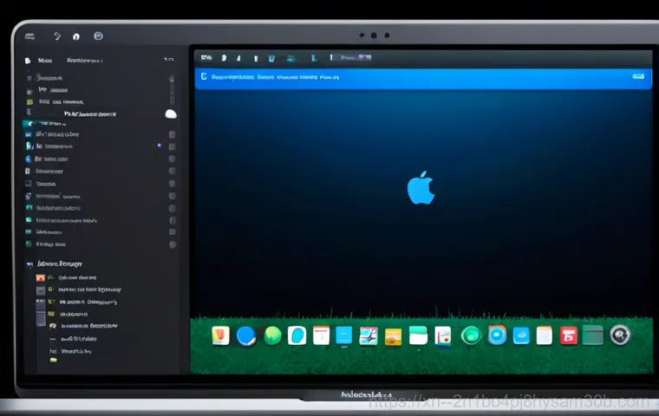This screenshot has width=659, height=416.
Task: Click the small badge at the blue bar's right end
Action: (x=638, y=76)
